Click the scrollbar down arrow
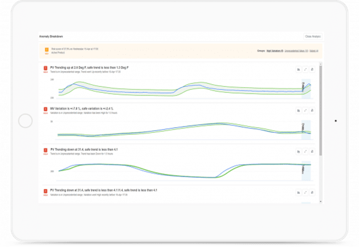The image size is (359, 247). coord(320,201)
